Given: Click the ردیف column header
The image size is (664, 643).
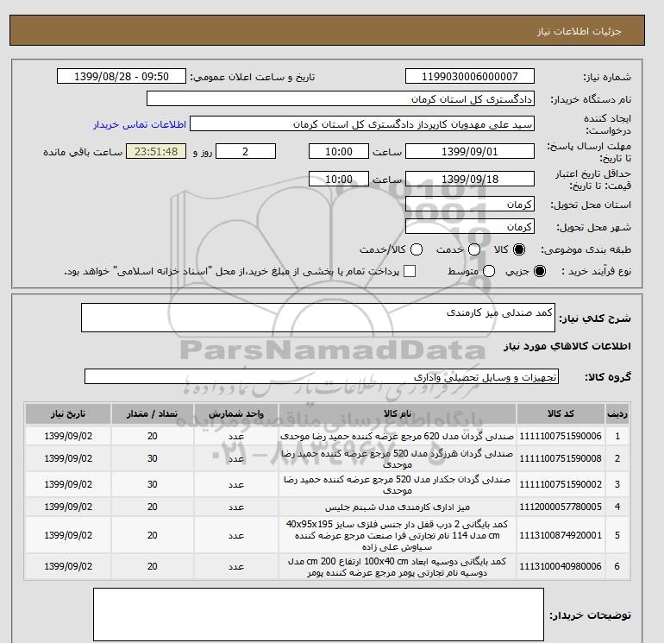Looking at the screenshot, I should coord(617,414).
